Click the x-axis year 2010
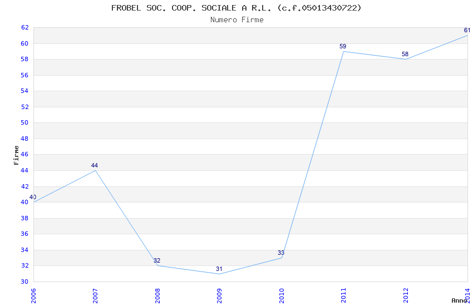This screenshot has width=473, height=306. pos(282,296)
